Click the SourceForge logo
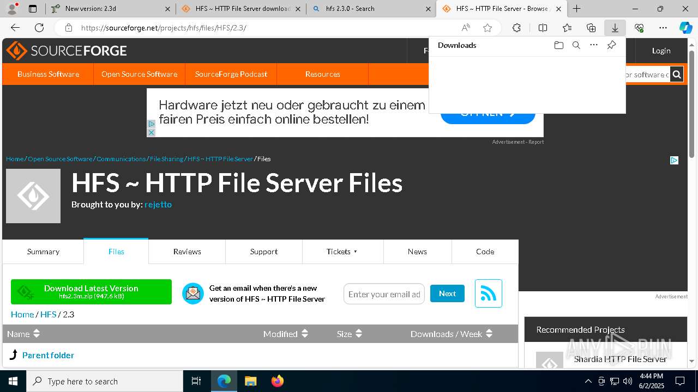Screen dimensions: 698x392 coord(67,51)
